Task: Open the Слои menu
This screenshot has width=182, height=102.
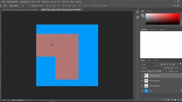Action: coord(33,2)
